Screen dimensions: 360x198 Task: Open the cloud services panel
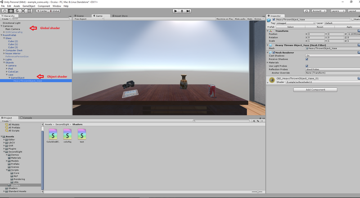tap(306, 11)
